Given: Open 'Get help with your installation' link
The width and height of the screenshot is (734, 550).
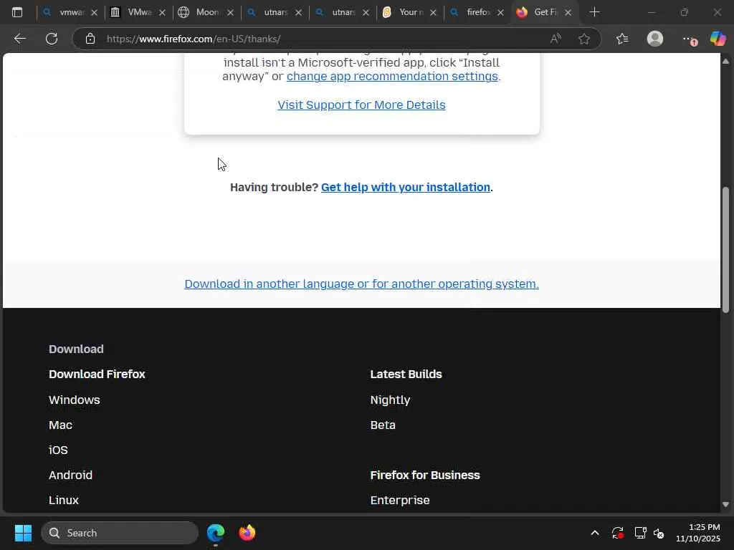Looking at the screenshot, I should point(406,187).
